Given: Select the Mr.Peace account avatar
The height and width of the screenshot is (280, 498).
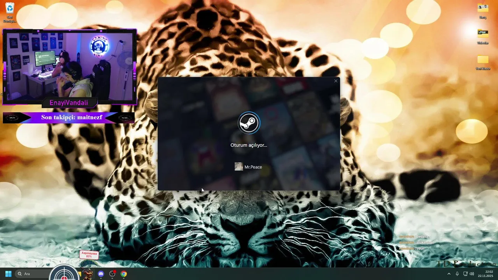Looking at the screenshot, I should [x=238, y=167].
